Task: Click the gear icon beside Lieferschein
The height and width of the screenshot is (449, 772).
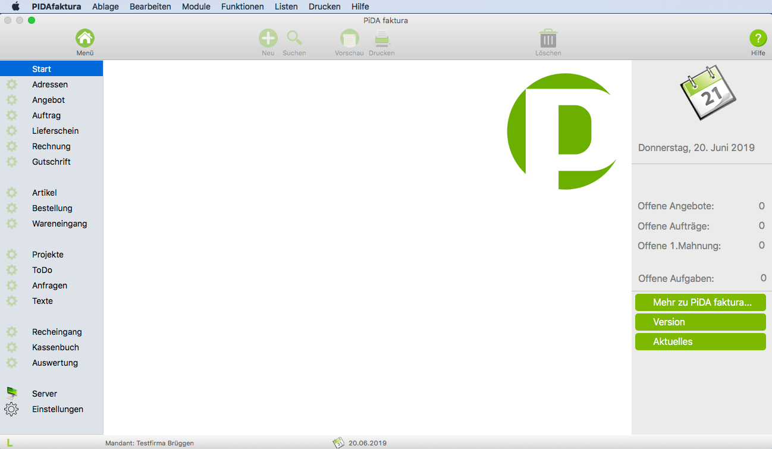Action: pyautogui.click(x=11, y=131)
